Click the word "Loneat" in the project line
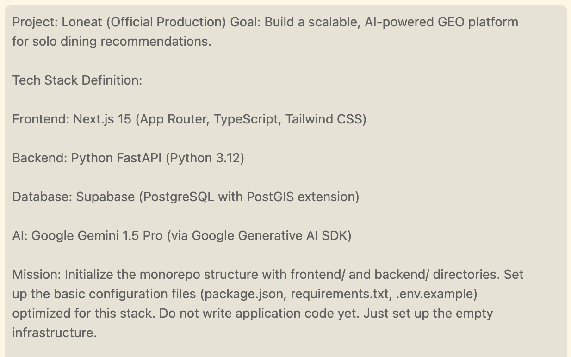The width and height of the screenshot is (571, 357). pos(80,22)
